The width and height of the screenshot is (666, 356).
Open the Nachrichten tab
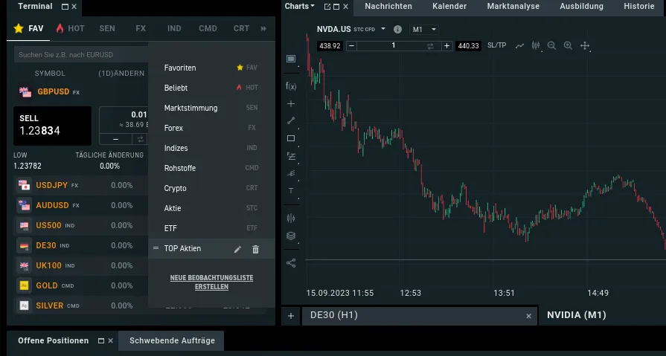388,7
